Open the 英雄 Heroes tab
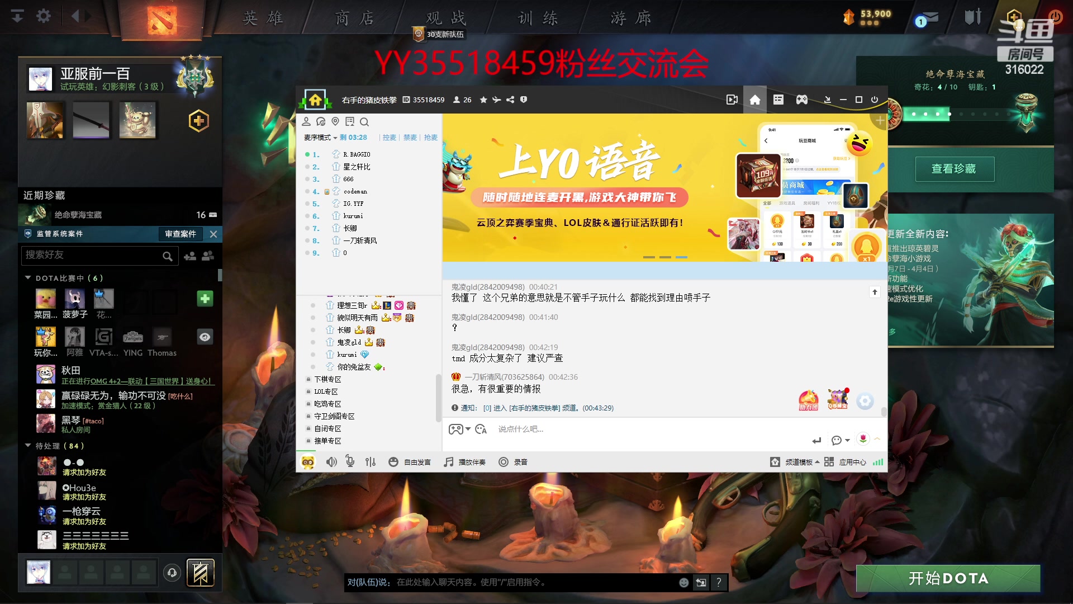Viewport: 1073px width, 604px height. tap(263, 18)
